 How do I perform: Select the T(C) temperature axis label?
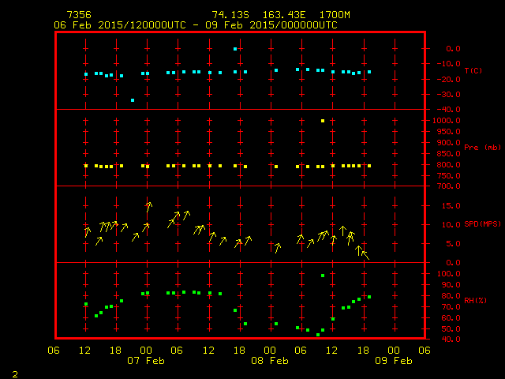[472, 71]
